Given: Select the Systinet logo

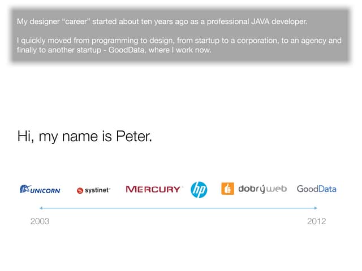Looking at the screenshot, I should coord(94,190).
